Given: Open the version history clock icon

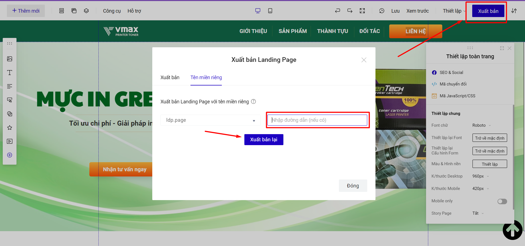Looking at the screenshot, I should 382,11.
